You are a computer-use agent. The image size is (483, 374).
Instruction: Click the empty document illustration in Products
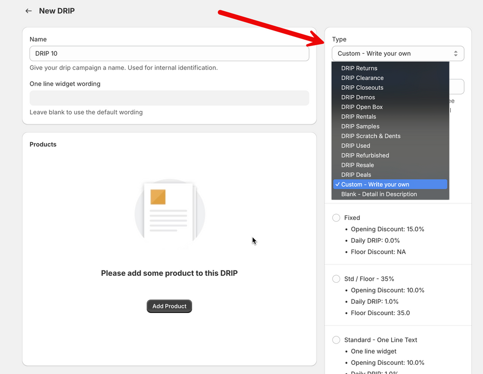(170, 213)
